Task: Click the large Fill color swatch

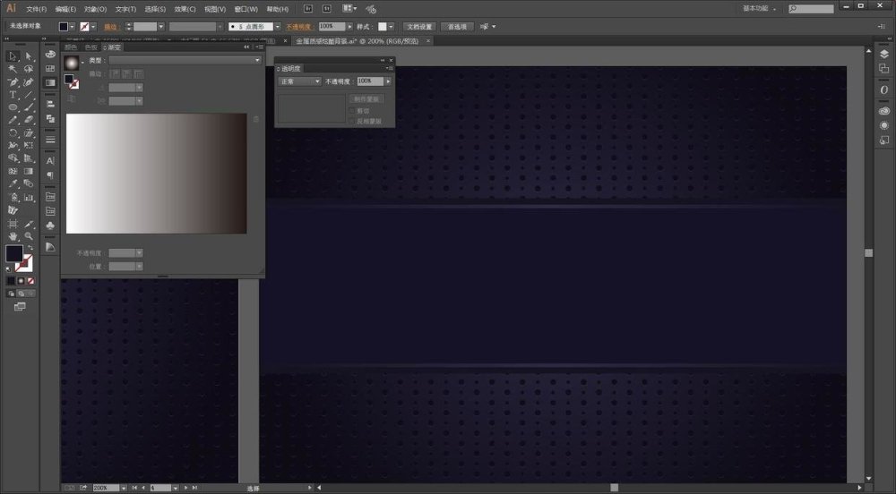Action: pyautogui.click(x=14, y=253)
